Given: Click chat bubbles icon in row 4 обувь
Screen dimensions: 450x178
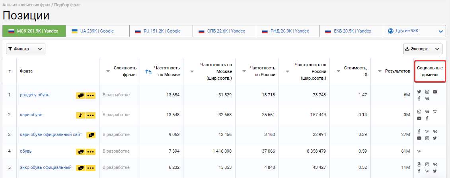Looking at the screenshot, I should click(x=81, y=152).
